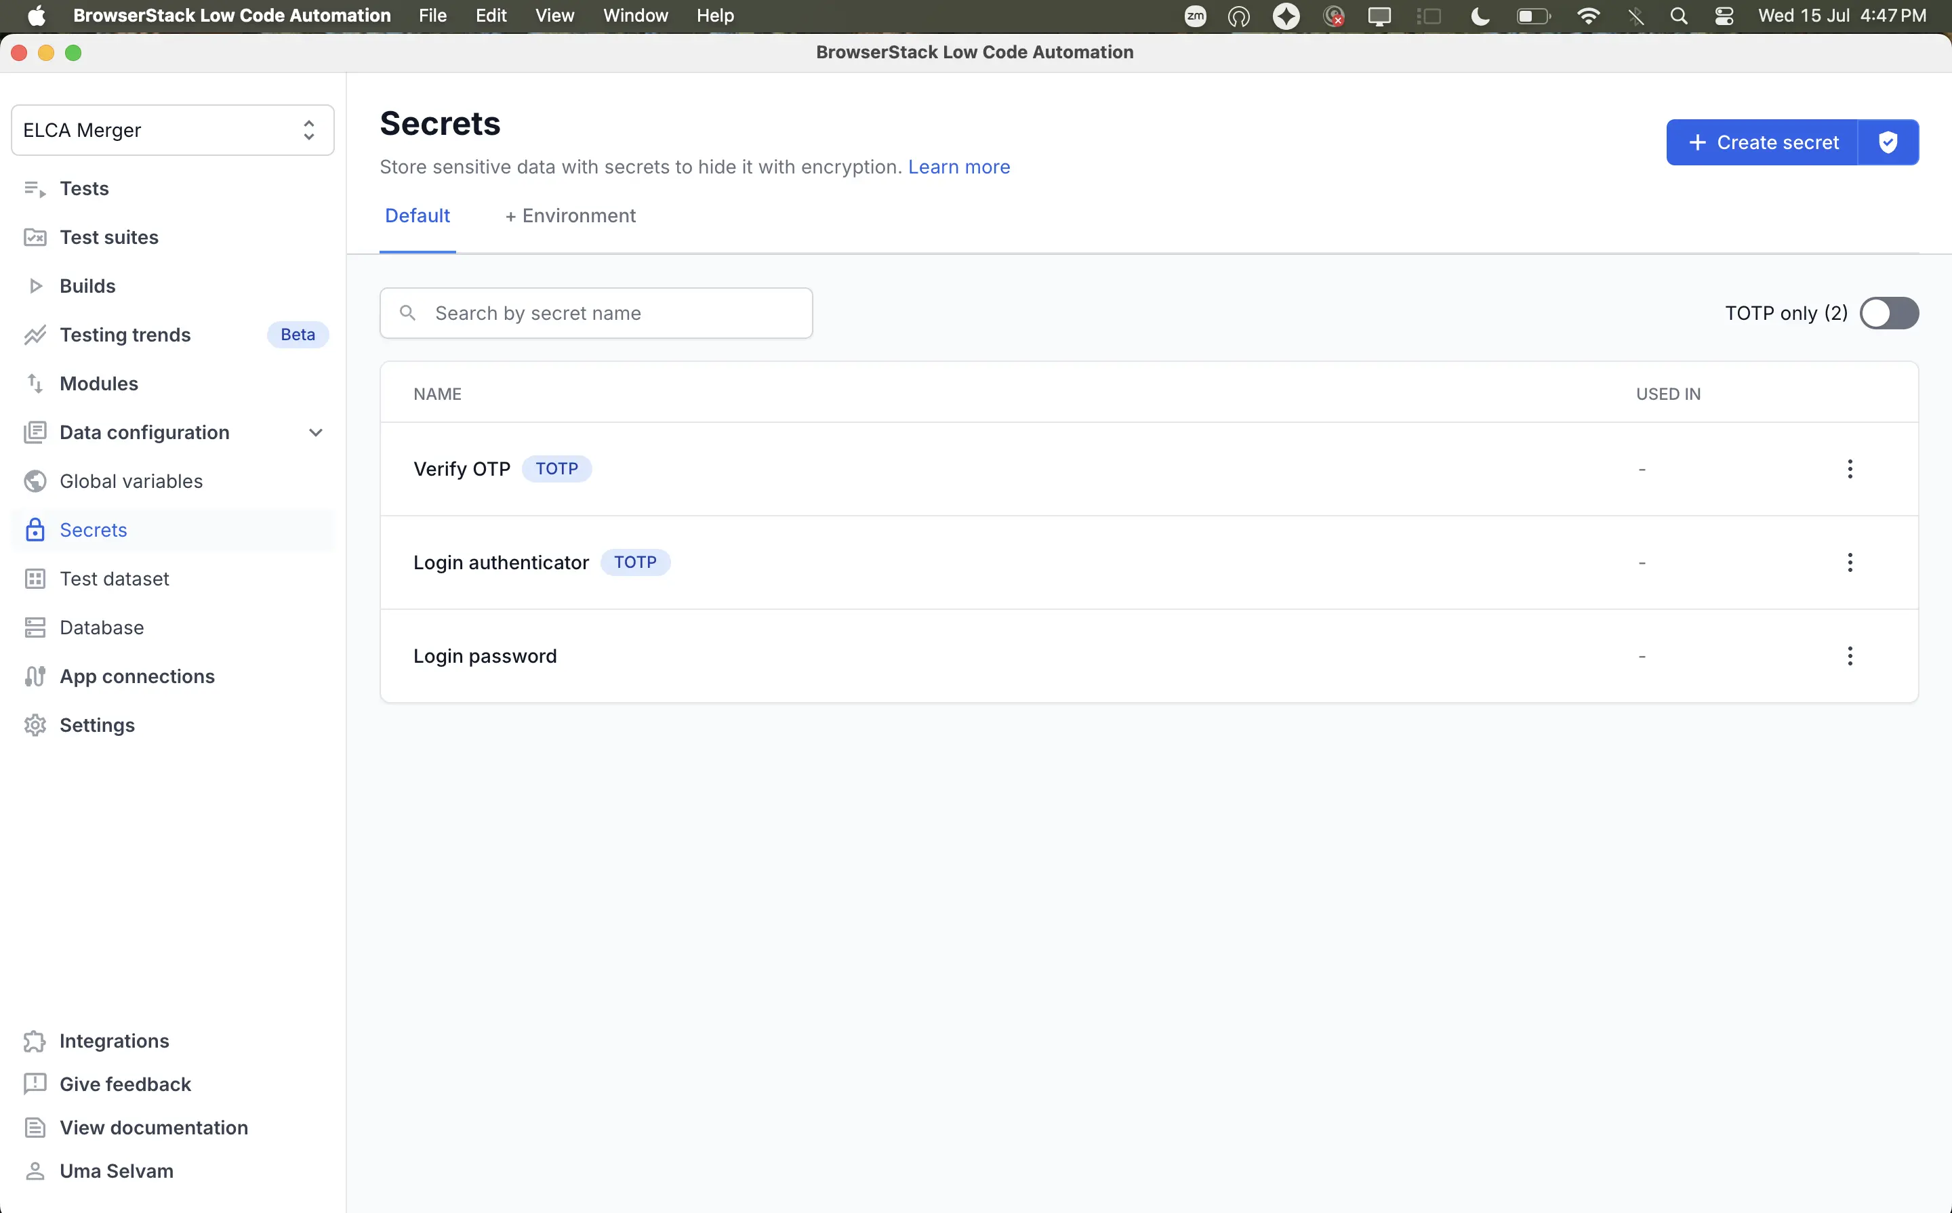This screenshot has height=1213, width=1952.
Task: Open the ELCA Merger project dropdown
Action: (173, 130)
